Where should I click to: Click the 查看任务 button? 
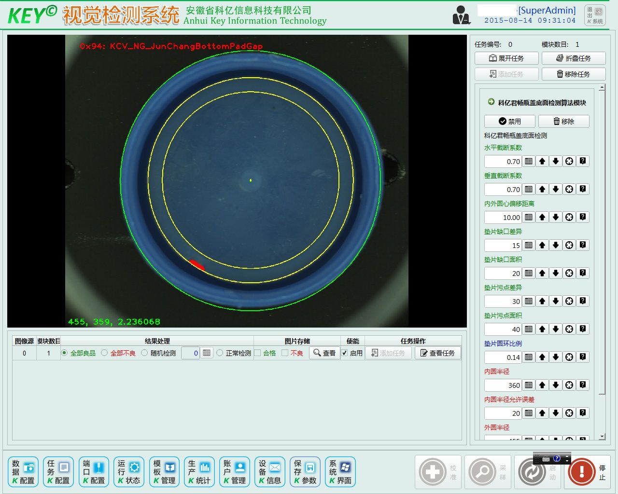pos(438,353)
